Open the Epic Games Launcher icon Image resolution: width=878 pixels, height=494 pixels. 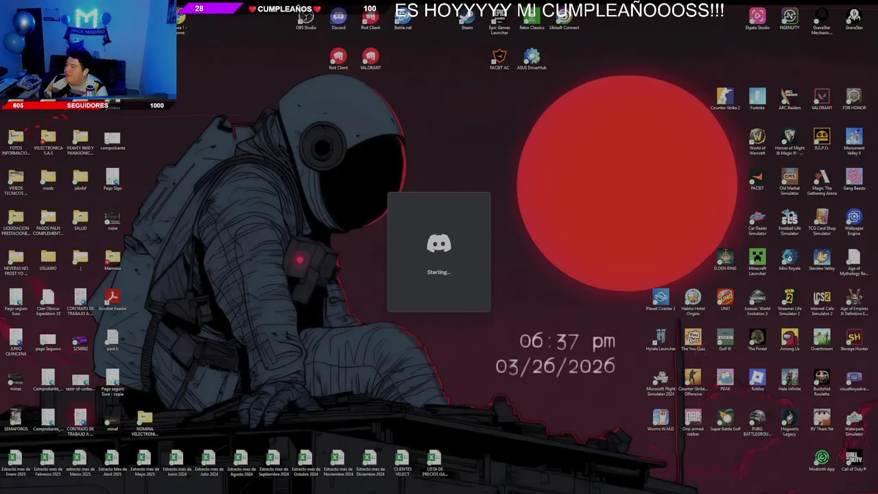(499, 21)
